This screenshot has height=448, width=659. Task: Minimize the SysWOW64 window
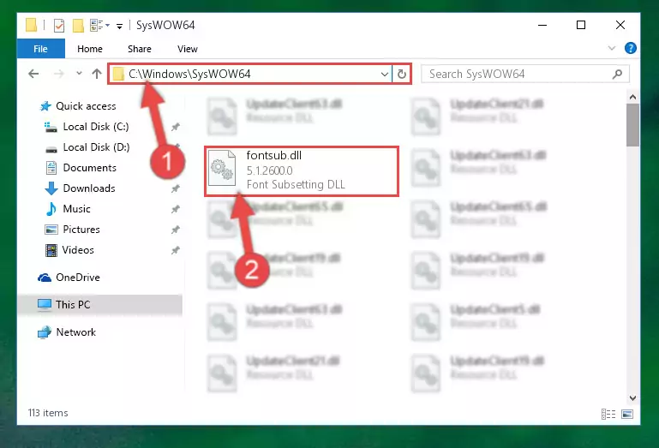coord(542,25)
